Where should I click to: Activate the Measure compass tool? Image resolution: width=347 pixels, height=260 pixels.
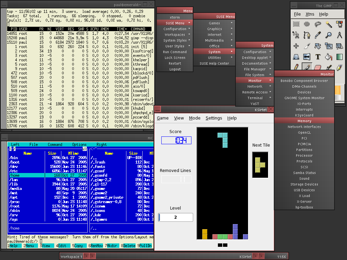(339, 35)
